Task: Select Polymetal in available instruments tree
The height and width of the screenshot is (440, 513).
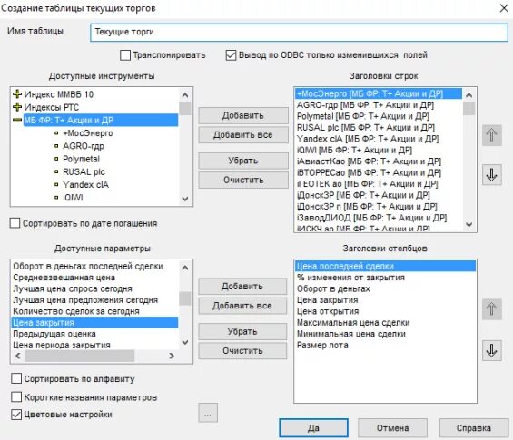Action: (81, 159)
